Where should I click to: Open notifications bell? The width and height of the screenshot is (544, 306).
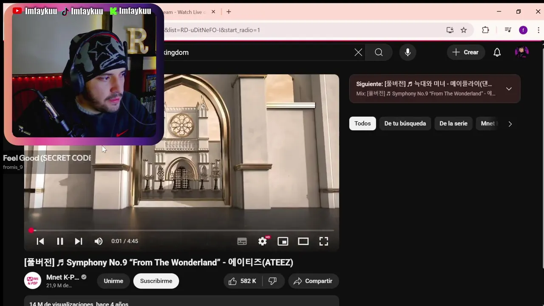497,52
